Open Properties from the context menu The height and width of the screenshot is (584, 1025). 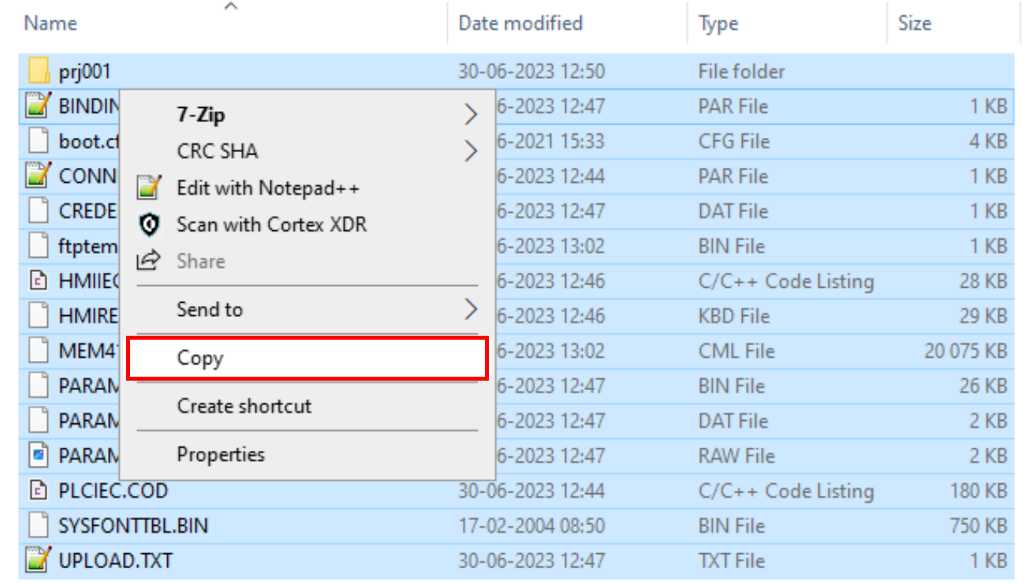[221, 455]
